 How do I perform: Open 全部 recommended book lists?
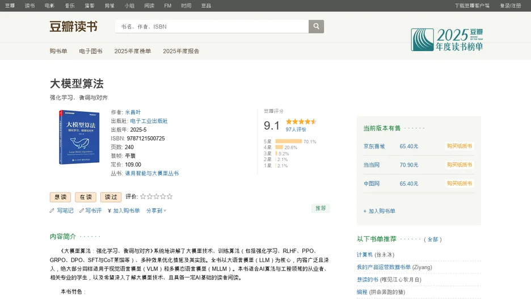(x=433, y=239)
